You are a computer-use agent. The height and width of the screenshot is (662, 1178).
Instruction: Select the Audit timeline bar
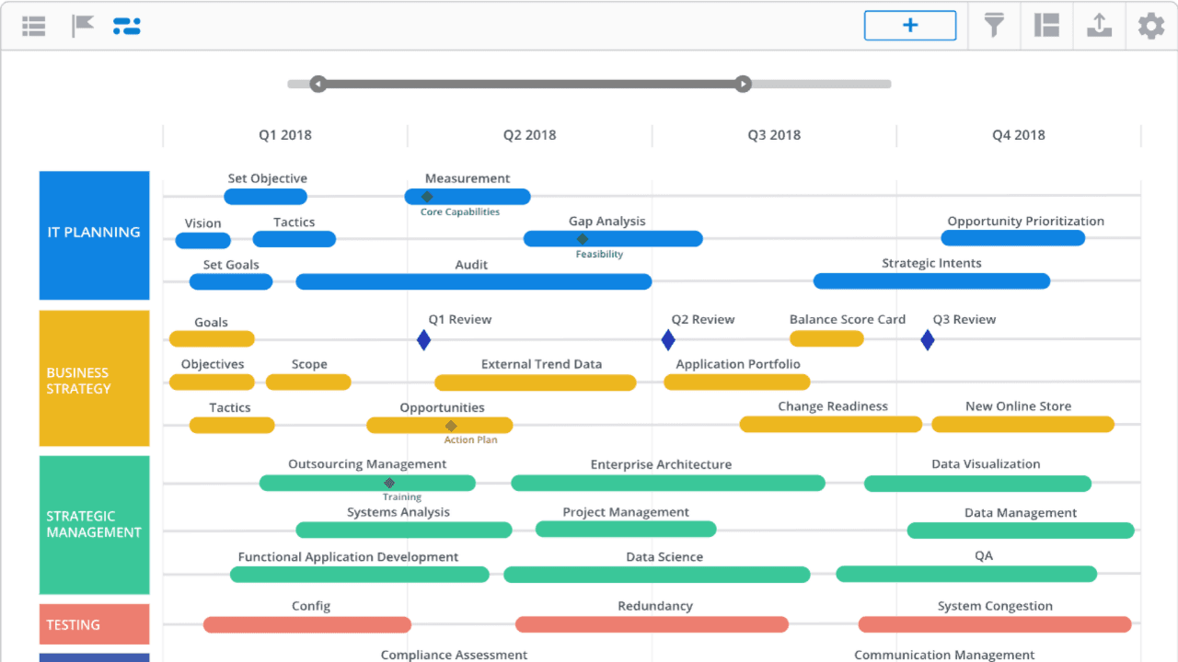(x=474, y=281)
